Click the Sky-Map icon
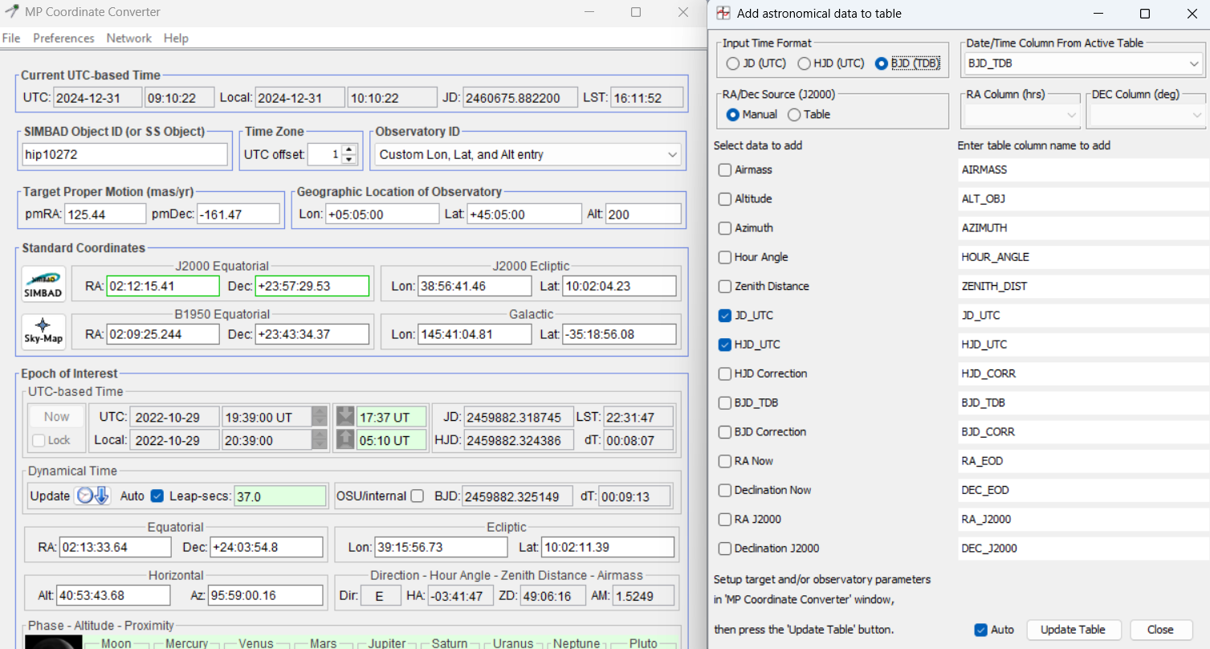1210x649 pixels. tap(43, 333)
